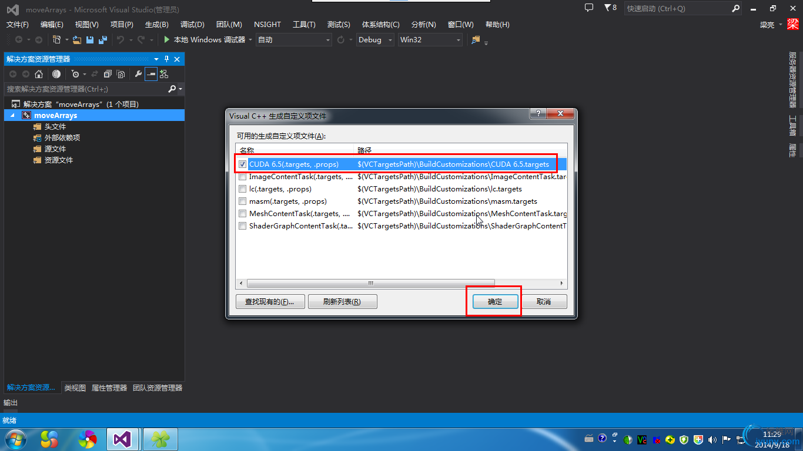The height and width of the screenshot is (451, 803).
Task: Click the Collapse All icon in Solution Explorer
Action: point(108,74)
